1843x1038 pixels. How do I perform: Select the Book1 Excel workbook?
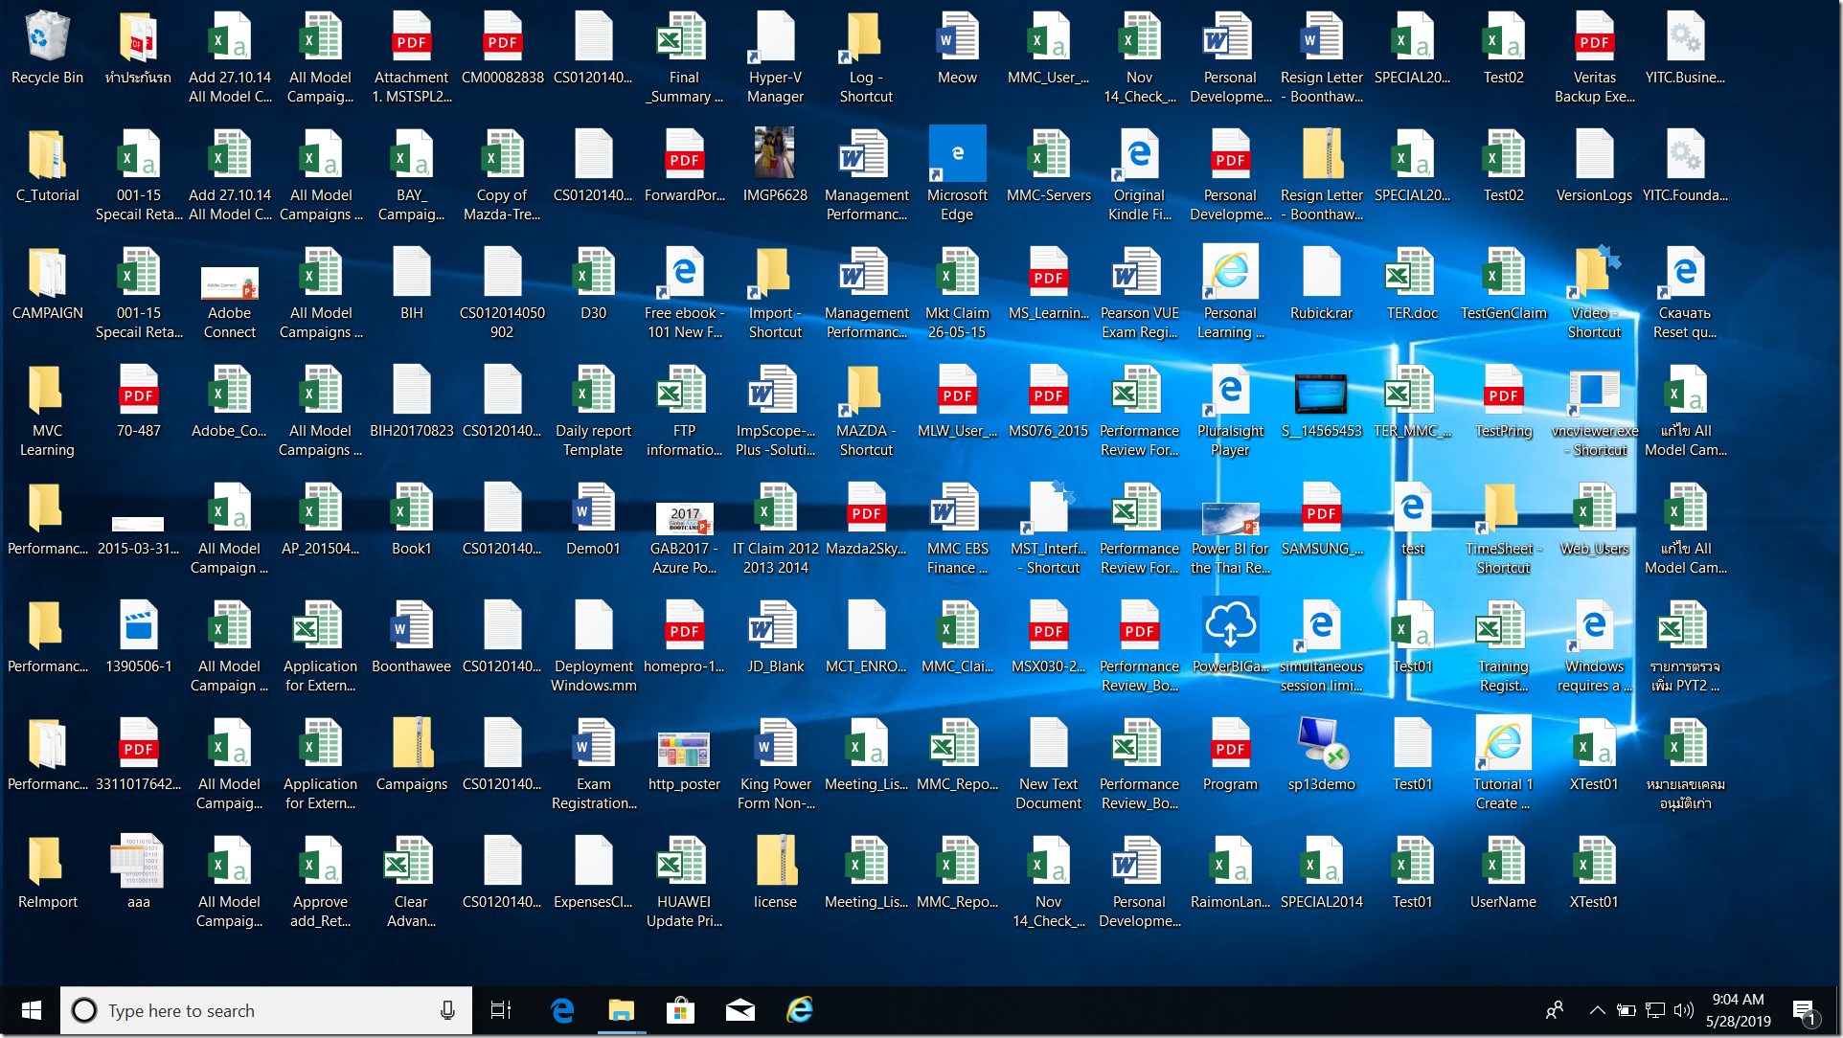411,518
